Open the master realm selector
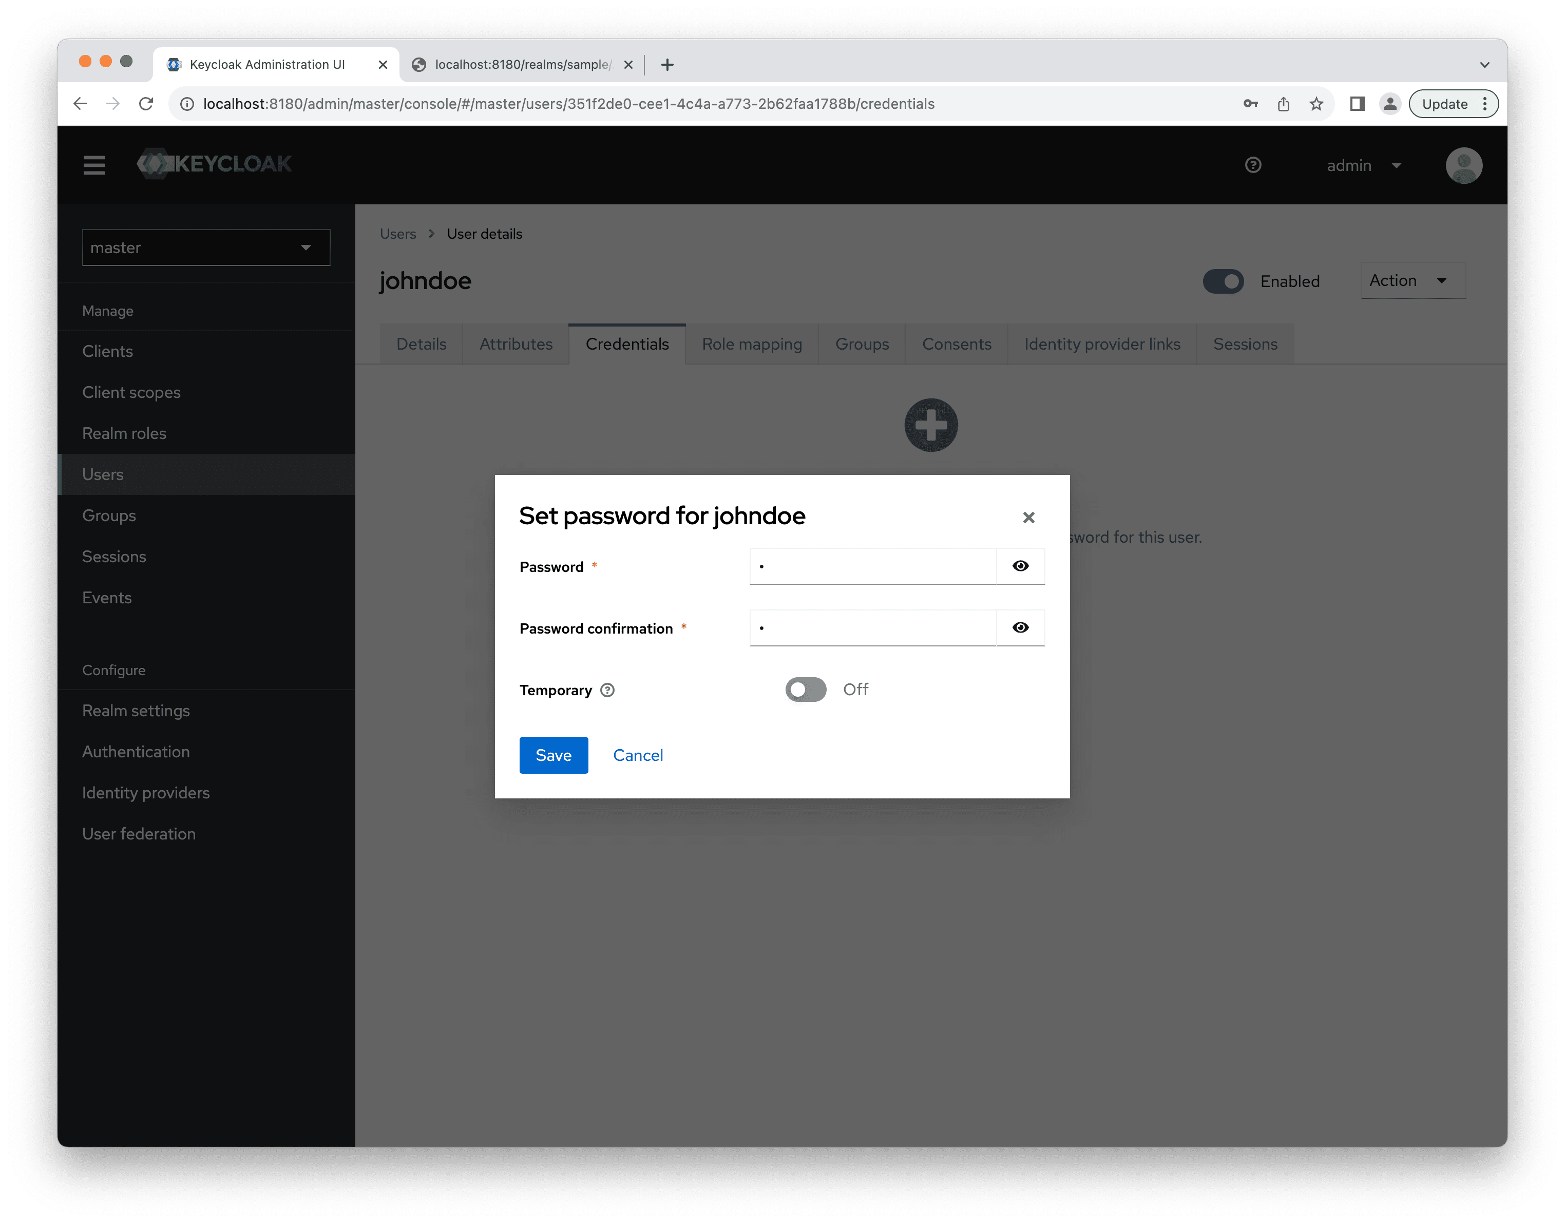The image size is (1565, 1223). (x=206, y=247)
